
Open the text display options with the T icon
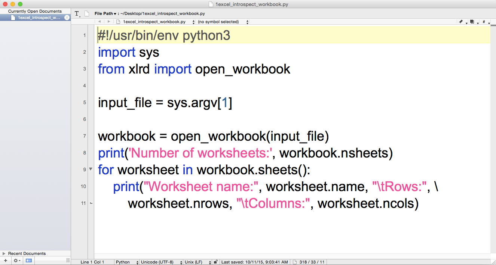[77, 13]
